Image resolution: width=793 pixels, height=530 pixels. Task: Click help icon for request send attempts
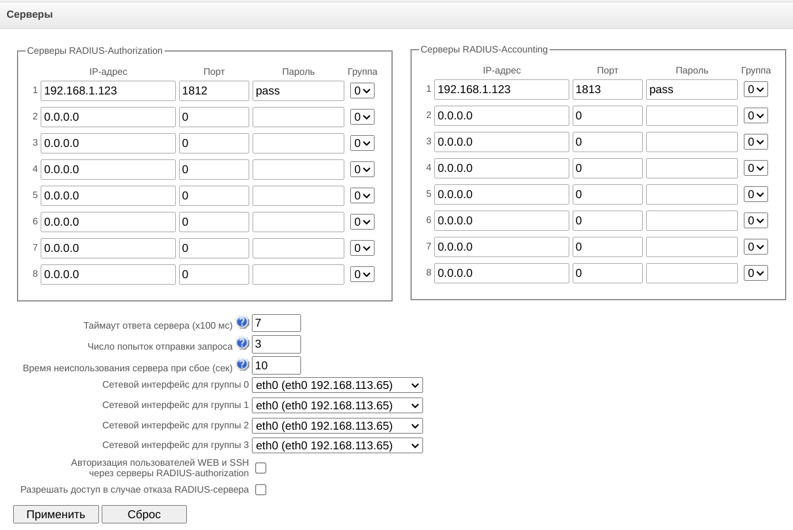click(243, 344)
